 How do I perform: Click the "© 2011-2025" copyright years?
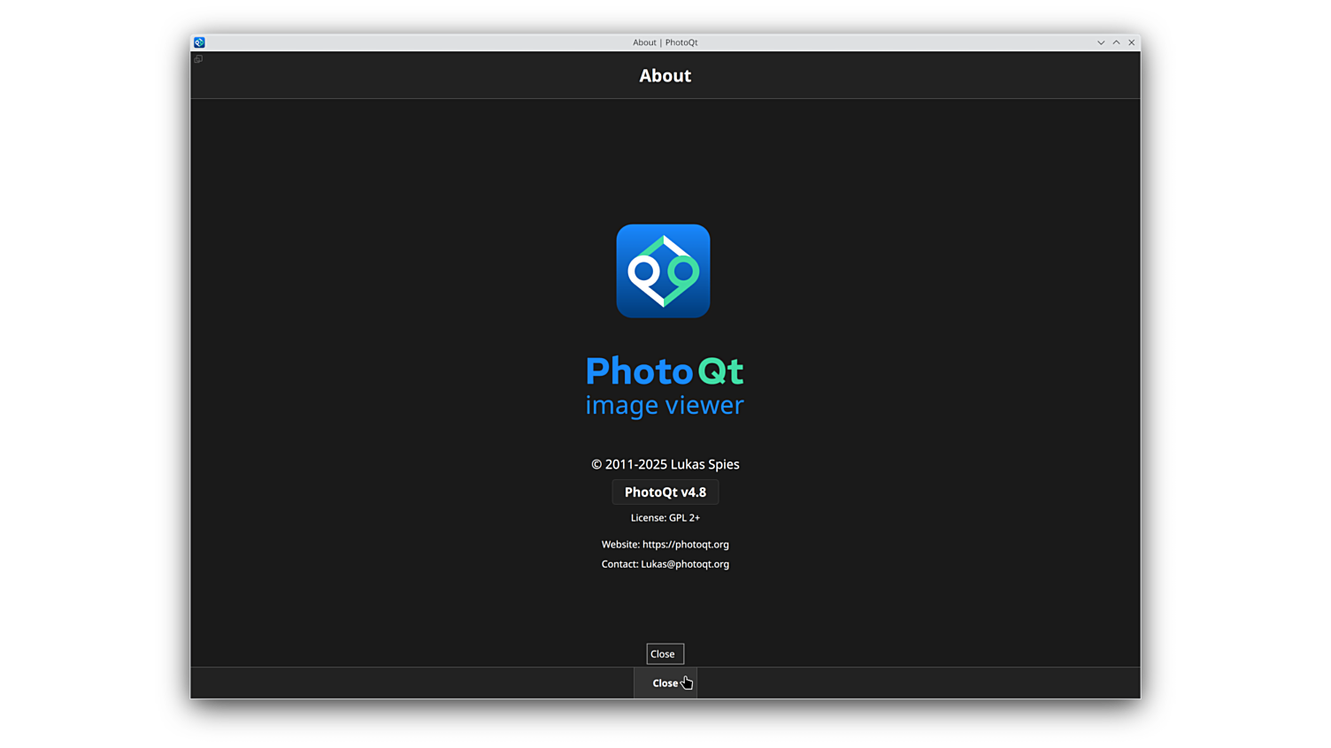tap(628, 464)
